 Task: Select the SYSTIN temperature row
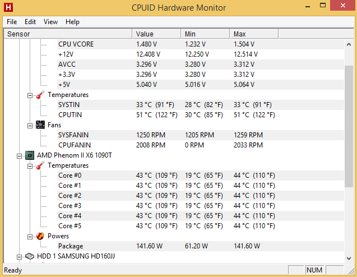click(201, 105)
